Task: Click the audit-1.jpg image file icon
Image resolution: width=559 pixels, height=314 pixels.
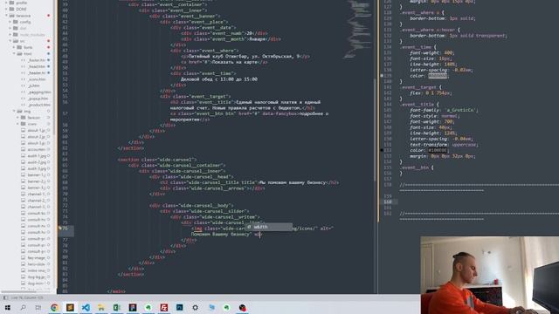Action: 24,156
